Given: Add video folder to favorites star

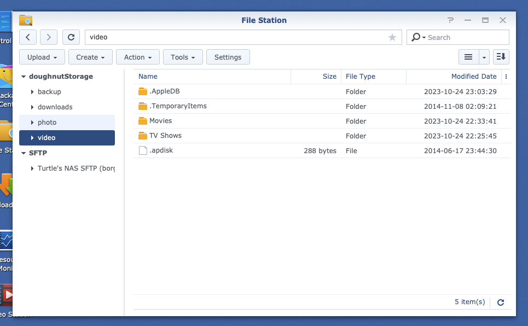Looking at the screenshot, I should [x=392, y=37].
